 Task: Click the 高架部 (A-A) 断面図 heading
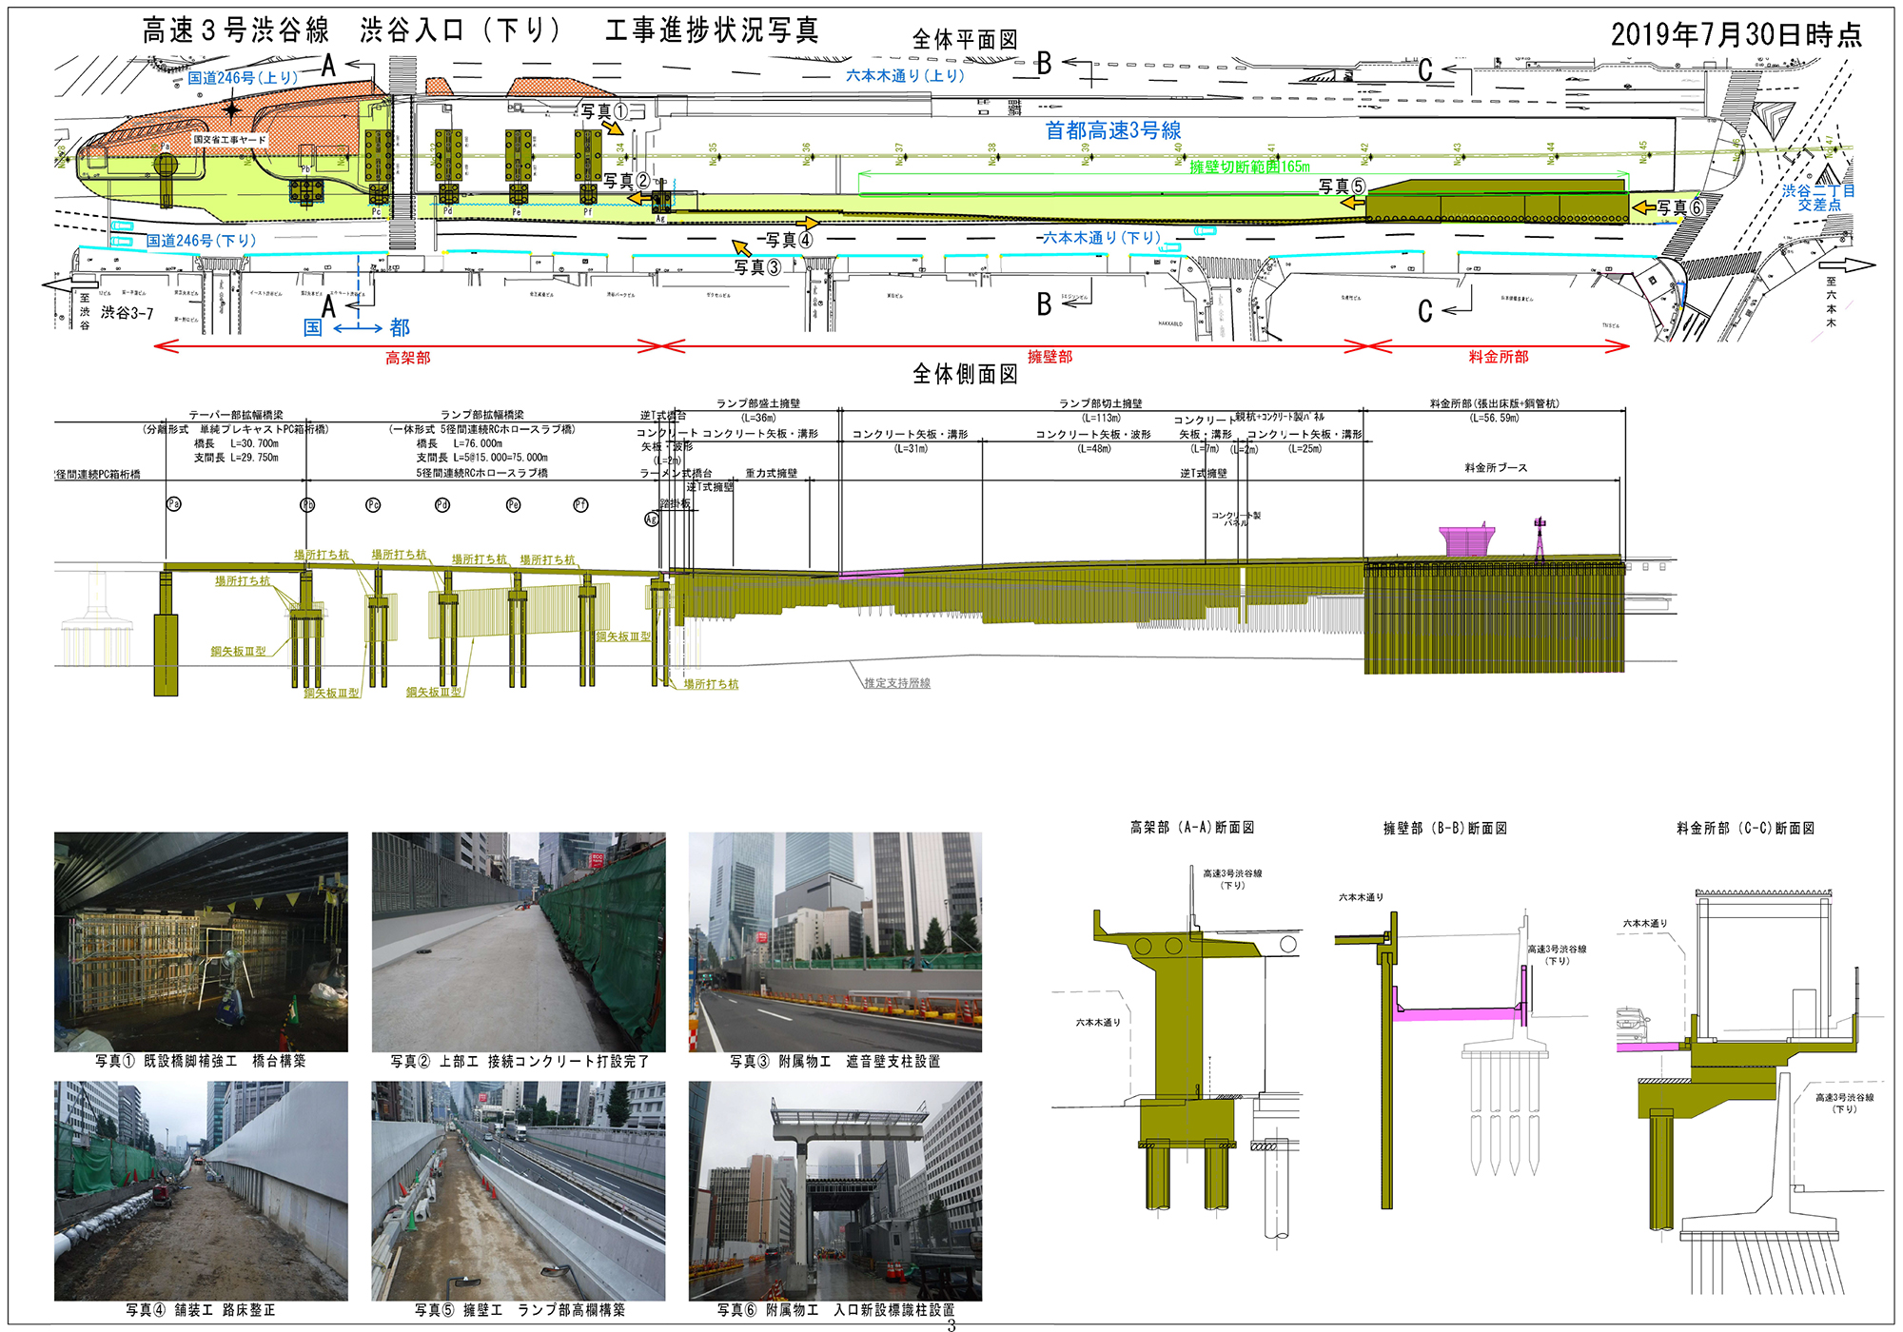pos(1191,828)
